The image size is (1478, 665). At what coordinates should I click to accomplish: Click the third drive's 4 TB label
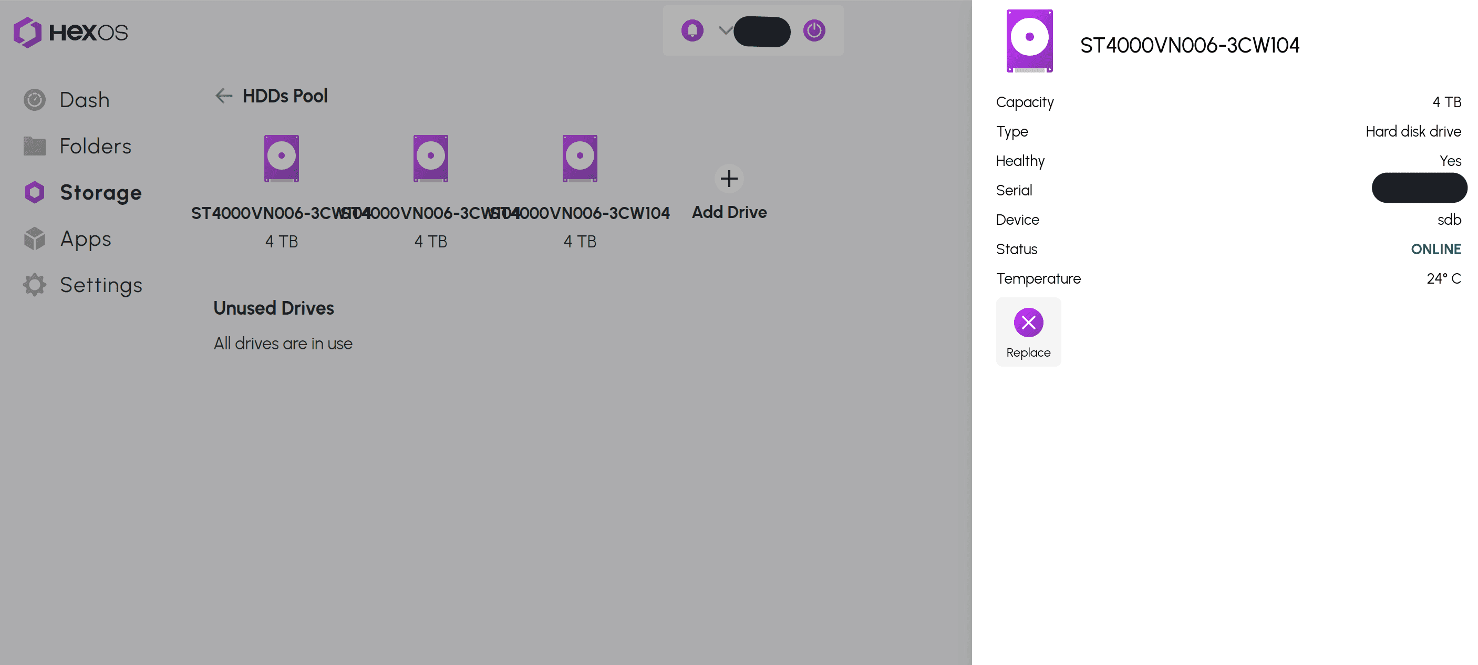(x=580, y=242)
